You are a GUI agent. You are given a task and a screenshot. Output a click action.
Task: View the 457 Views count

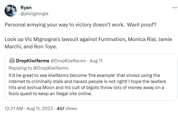pos(67,109)
